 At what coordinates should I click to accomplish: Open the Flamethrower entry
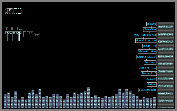[x=148, y=90]
